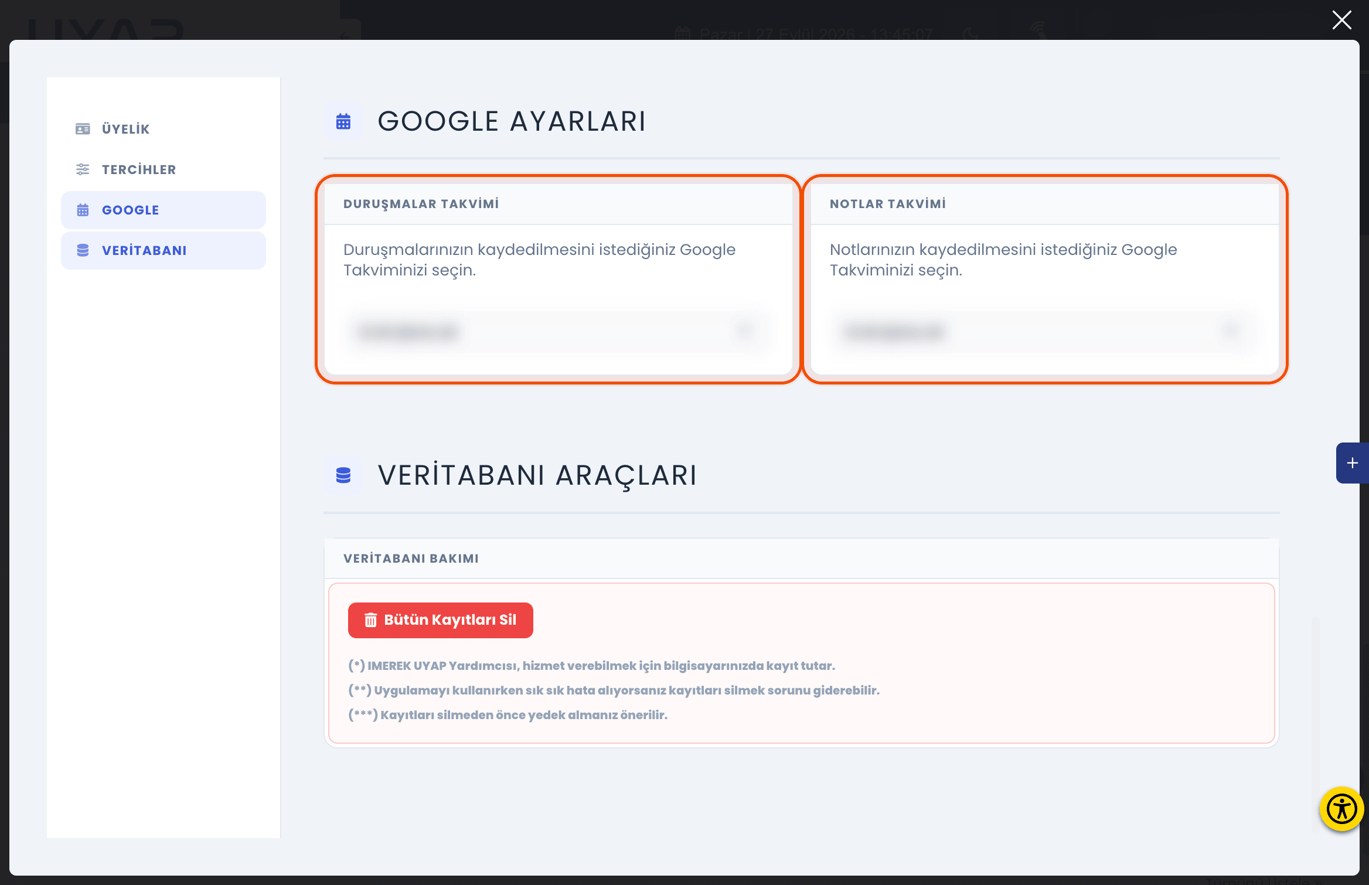
Task: Click the database icon beside Veritabanı in sidebar
Action: (83, 250)
